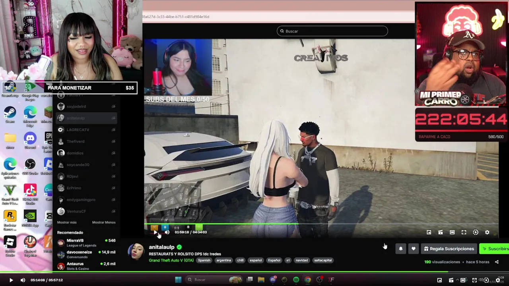Enable theater mode on the inner Kick player

point(452,232)
